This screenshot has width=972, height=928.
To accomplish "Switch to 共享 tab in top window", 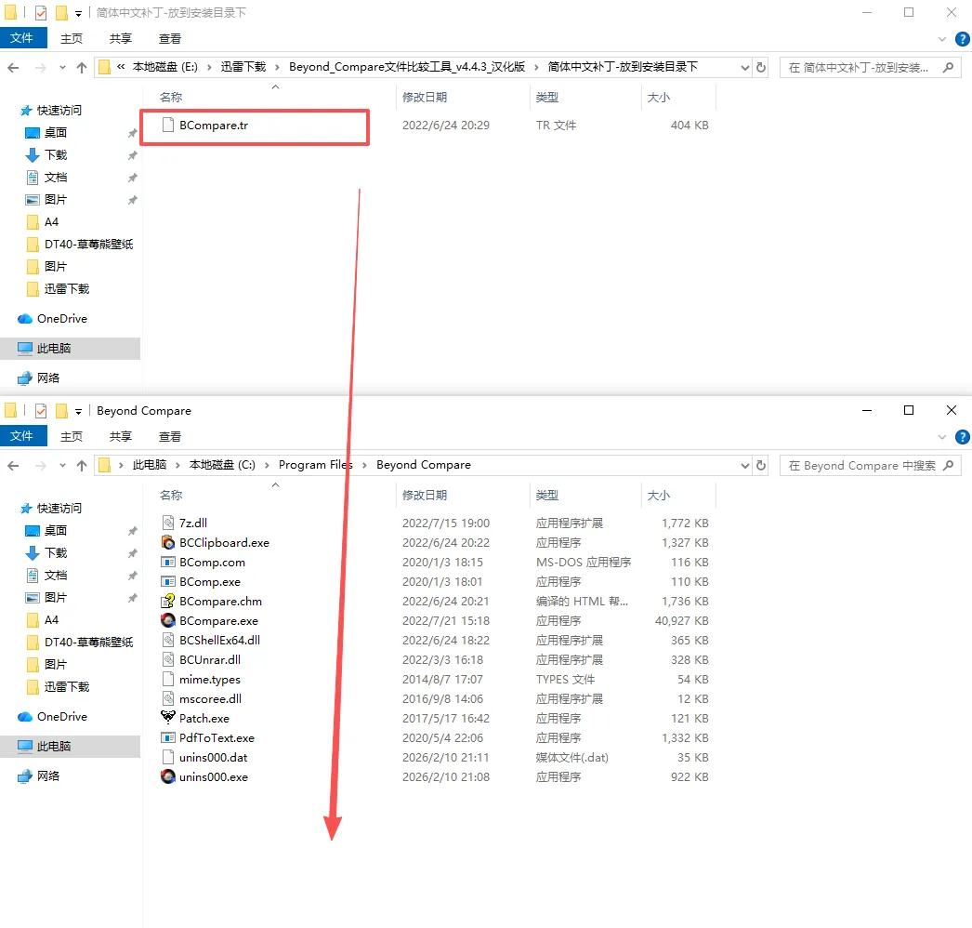I will click(120, 38).
